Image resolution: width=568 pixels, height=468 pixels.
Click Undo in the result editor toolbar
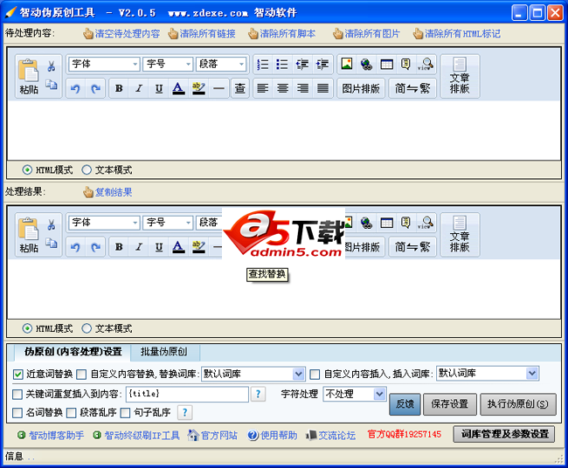tap(75, 247)
